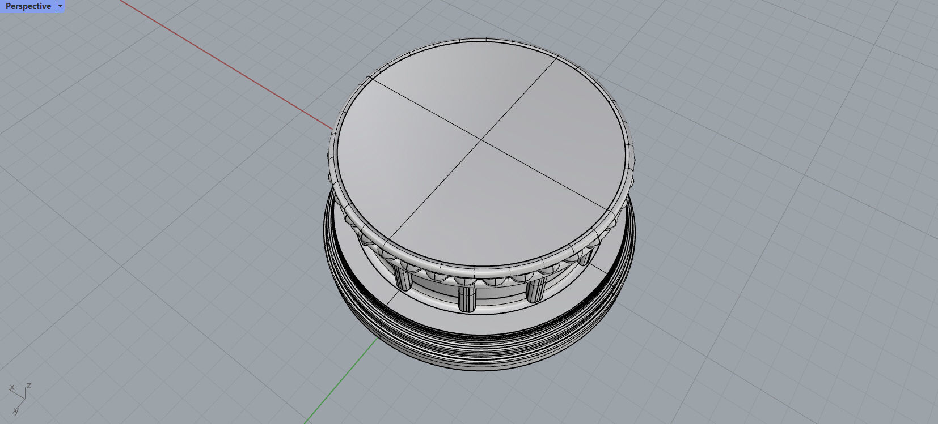
Task: Select the round 3D lid model
Action: [x=480, y=204]
